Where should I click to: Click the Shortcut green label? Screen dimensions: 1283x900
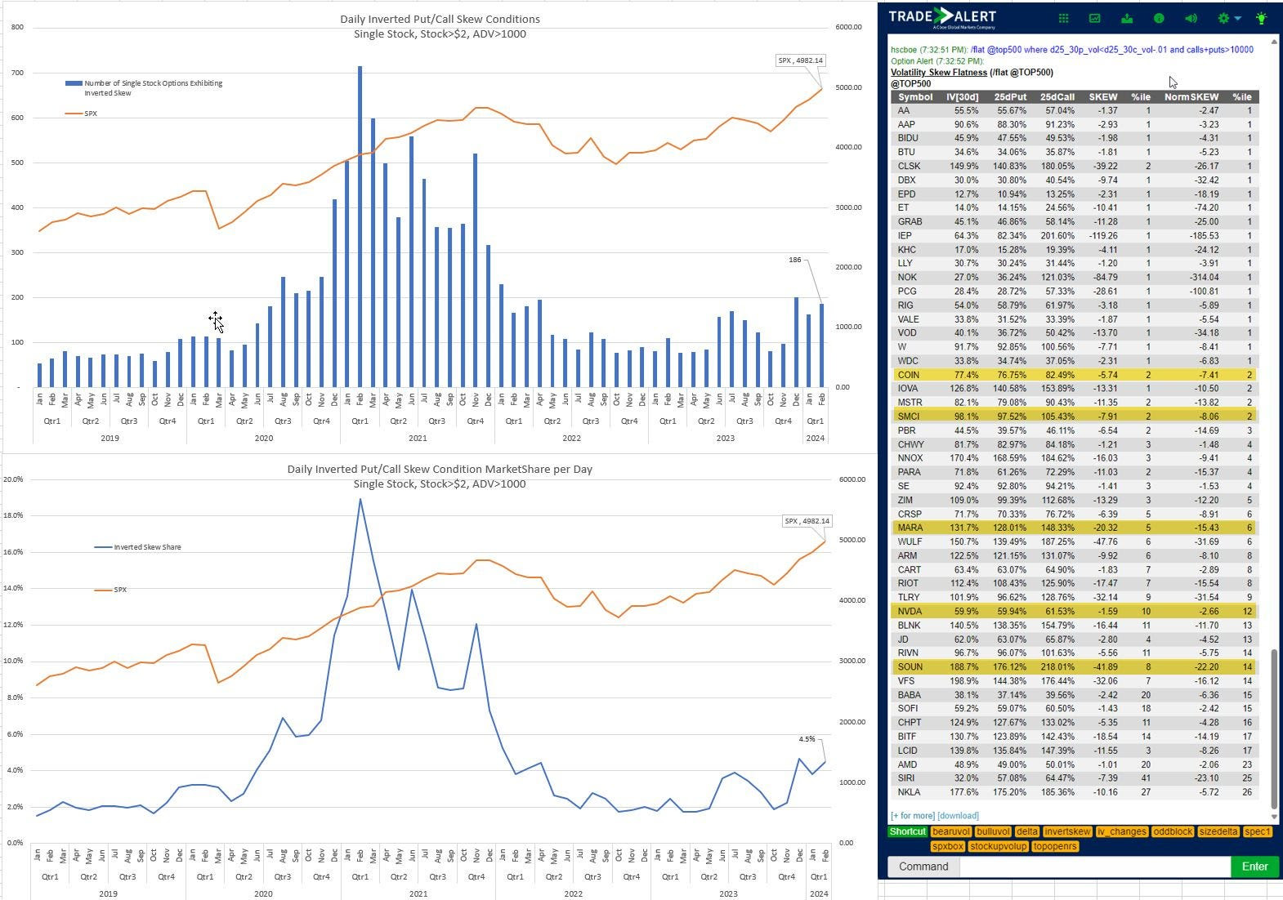click(907, 831)
